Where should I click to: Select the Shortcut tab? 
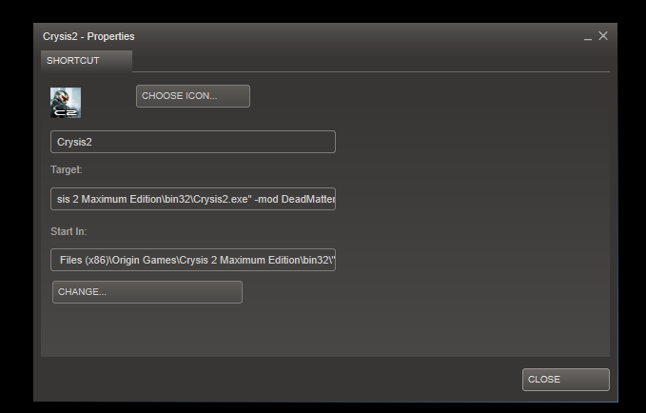87,61
